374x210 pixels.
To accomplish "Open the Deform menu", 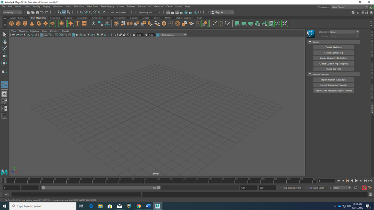I will tap(142, 7).
